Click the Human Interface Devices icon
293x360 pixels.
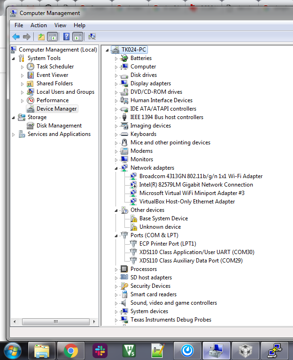click(124, 100)
